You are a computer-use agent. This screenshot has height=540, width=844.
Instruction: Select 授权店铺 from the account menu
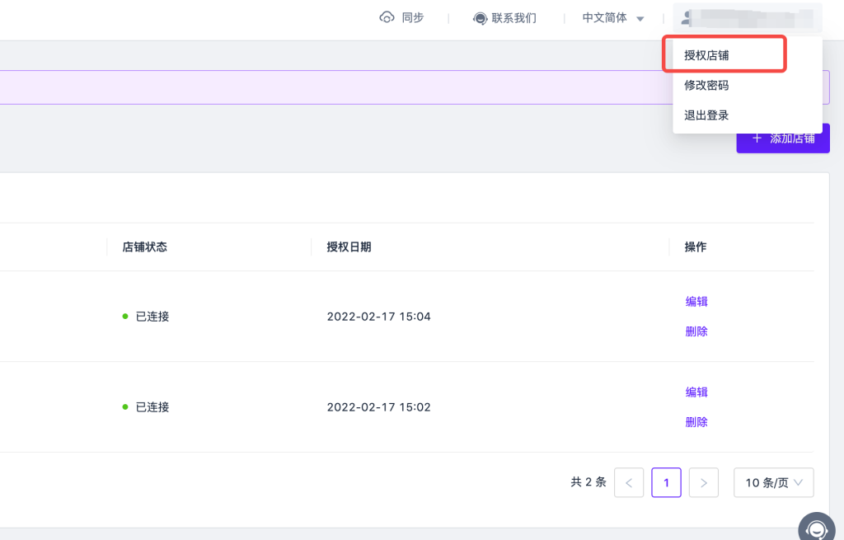[706, 55]
